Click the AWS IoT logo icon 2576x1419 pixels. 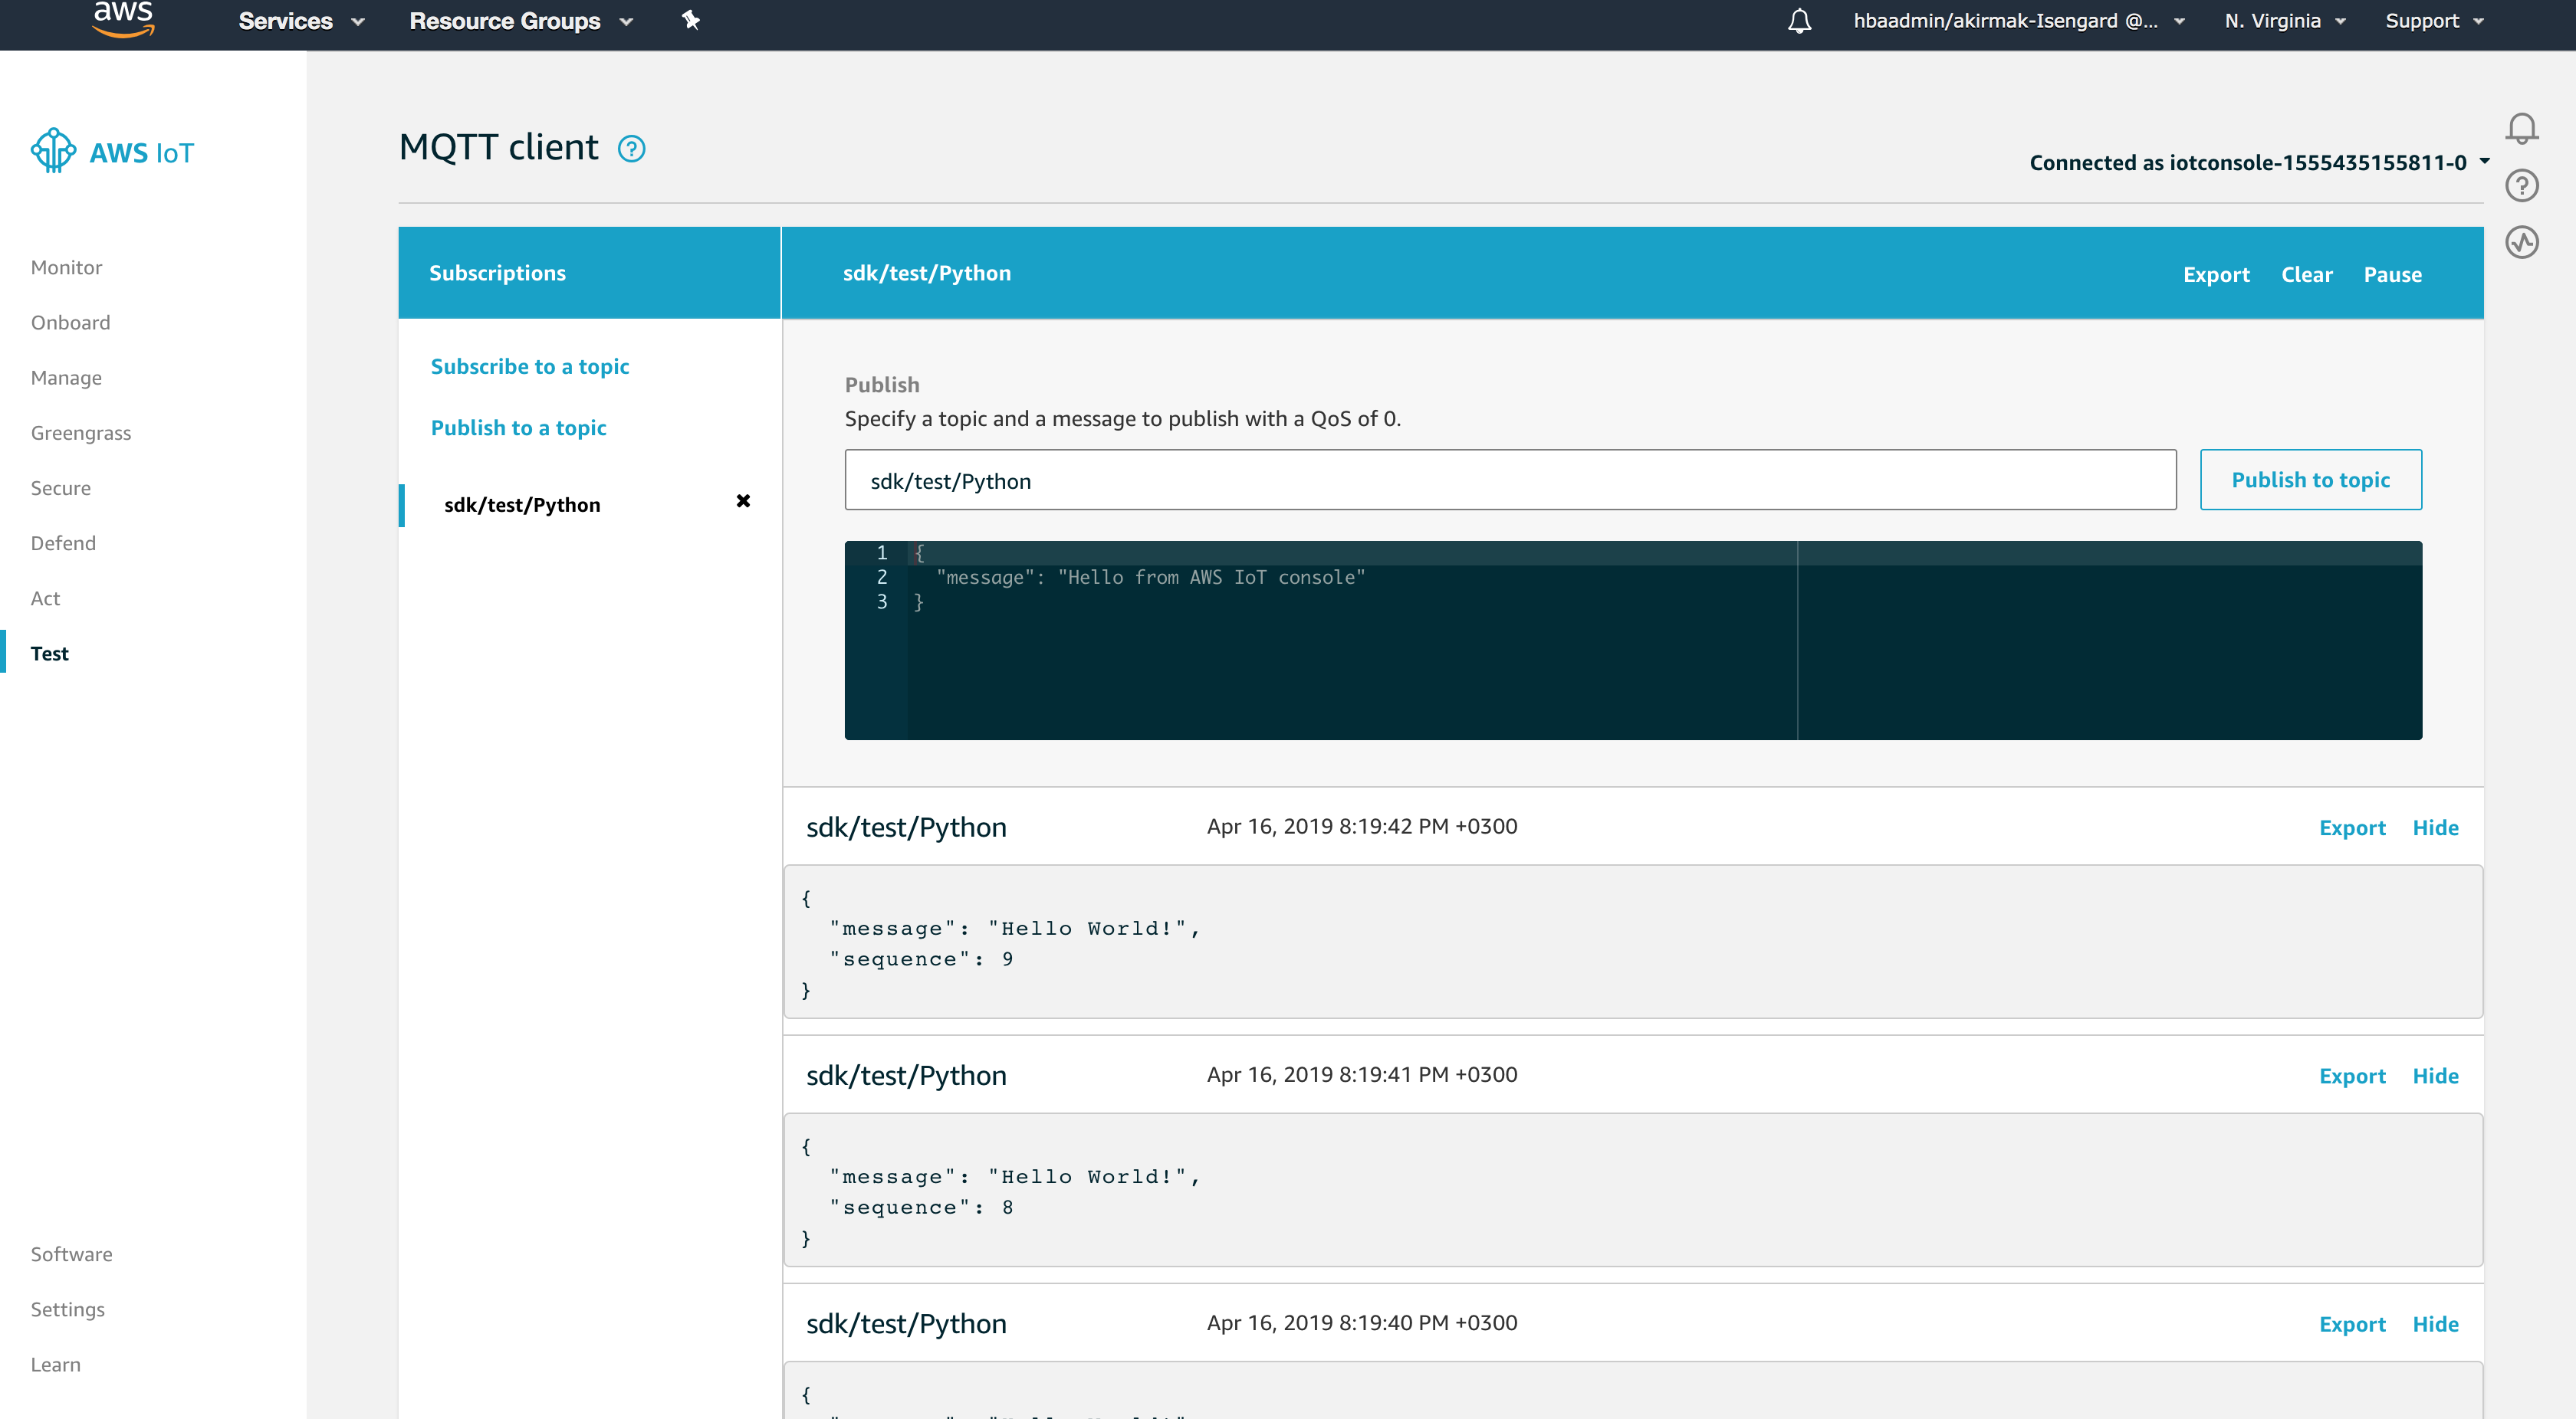53,151
